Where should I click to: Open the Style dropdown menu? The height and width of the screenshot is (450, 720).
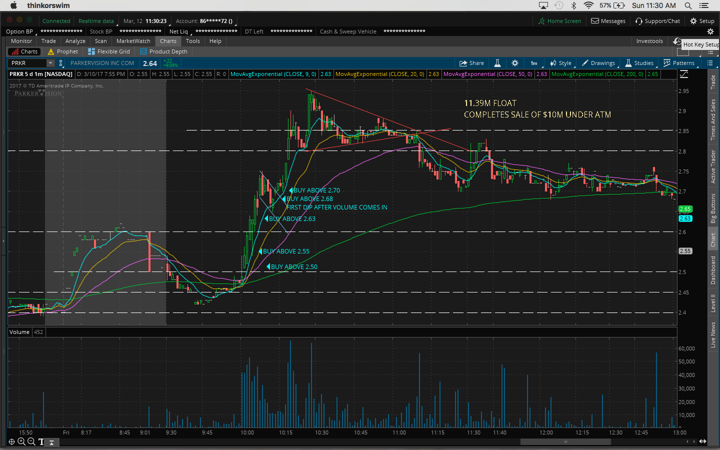pyautogui.click(x=561, y=63)
